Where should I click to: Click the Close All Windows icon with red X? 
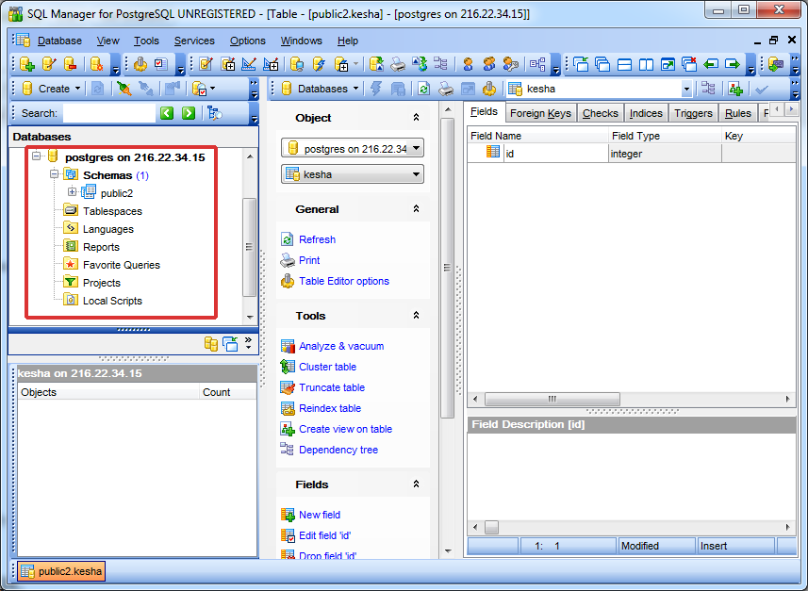(x=689, y=64)
